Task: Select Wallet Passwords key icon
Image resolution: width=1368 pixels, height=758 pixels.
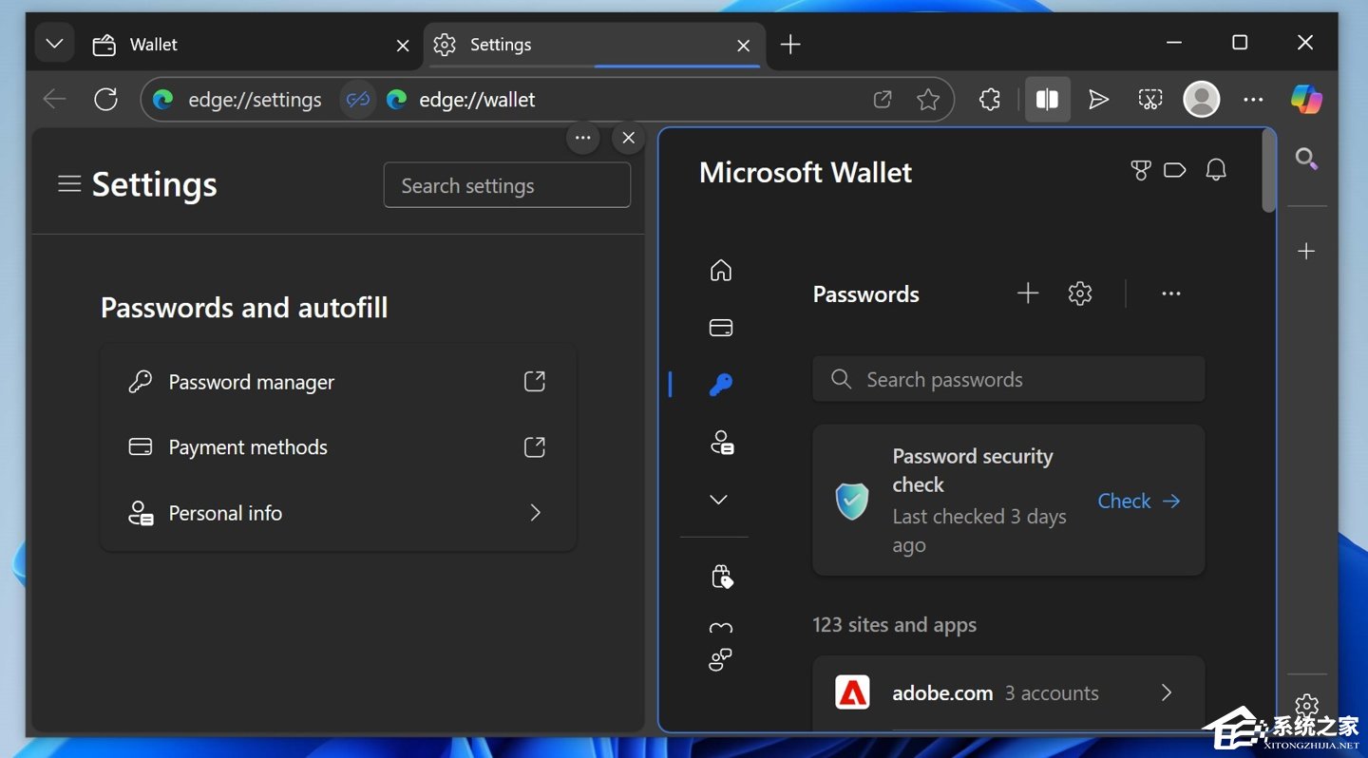Action: [721, 385]
